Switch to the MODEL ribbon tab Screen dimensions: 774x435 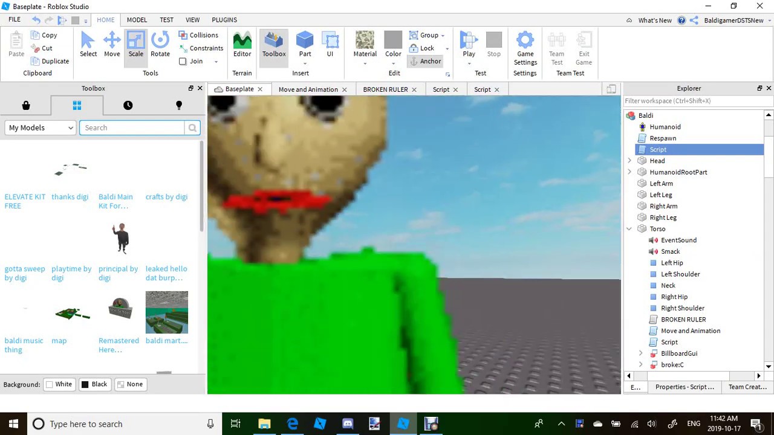(137, 20)
